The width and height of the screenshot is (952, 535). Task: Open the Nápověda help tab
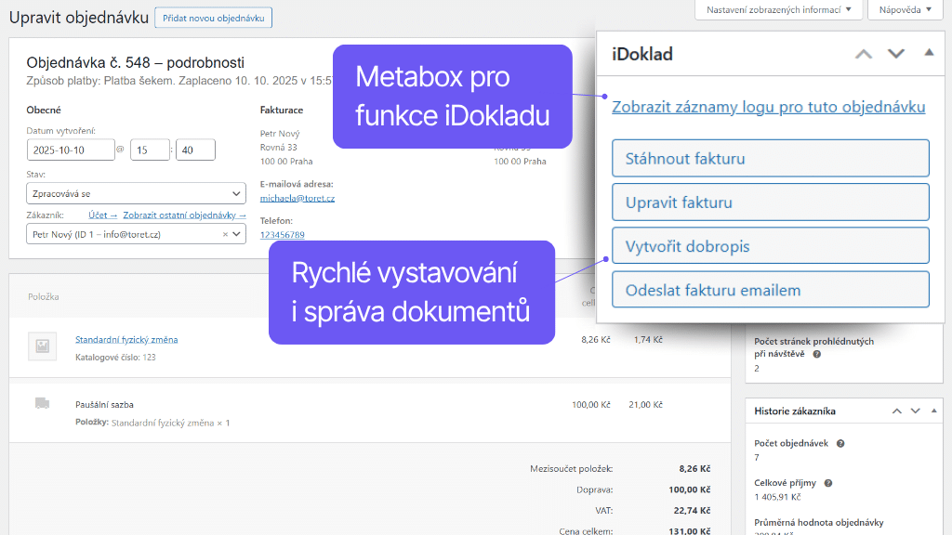coord(903,9)
